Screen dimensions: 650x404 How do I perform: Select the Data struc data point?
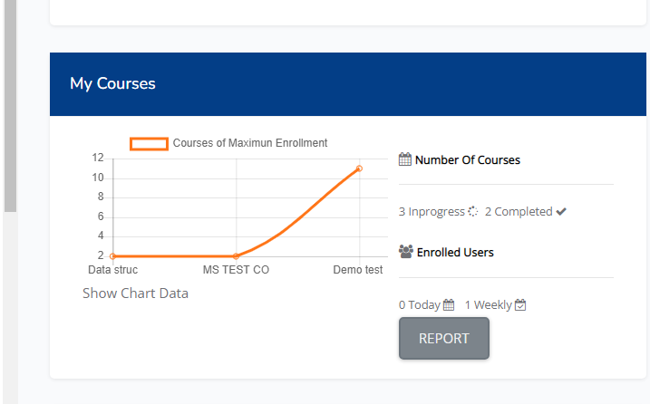pos(112,256)
